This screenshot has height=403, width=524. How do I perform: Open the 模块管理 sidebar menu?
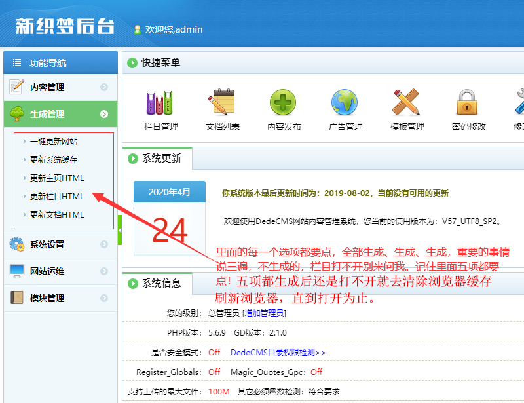60,298
